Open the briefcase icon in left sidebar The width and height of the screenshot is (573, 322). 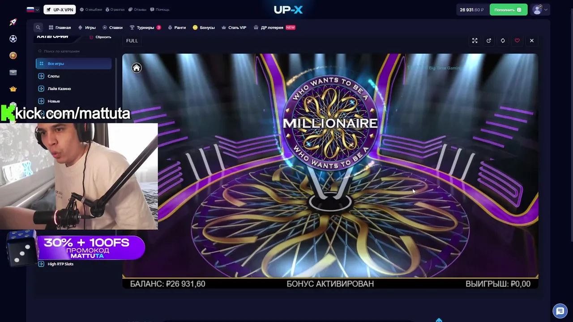[13, 72]
